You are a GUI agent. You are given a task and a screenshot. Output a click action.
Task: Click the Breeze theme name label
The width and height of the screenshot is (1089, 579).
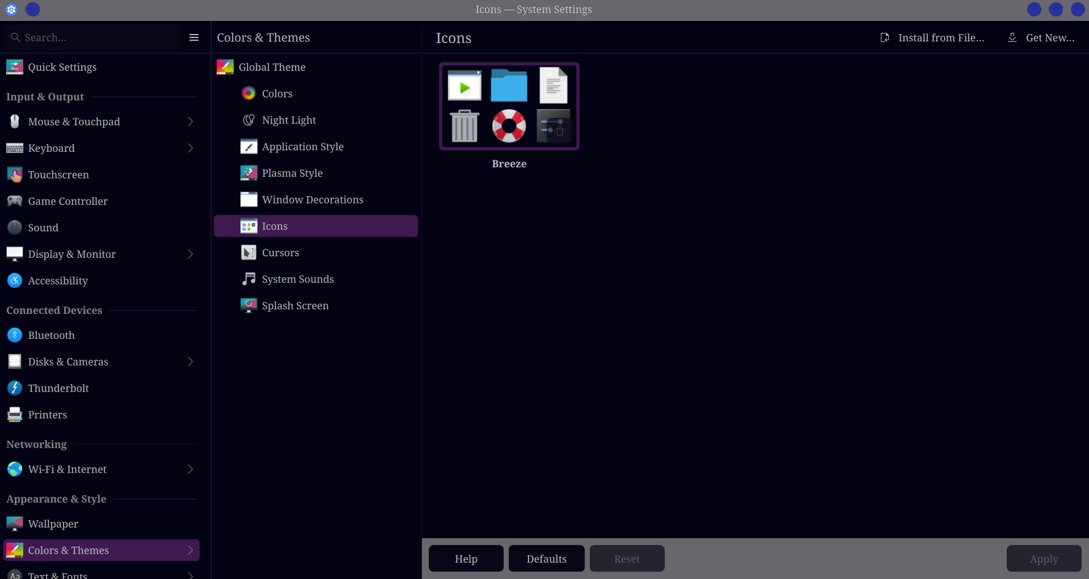click(x=509, y=164)
